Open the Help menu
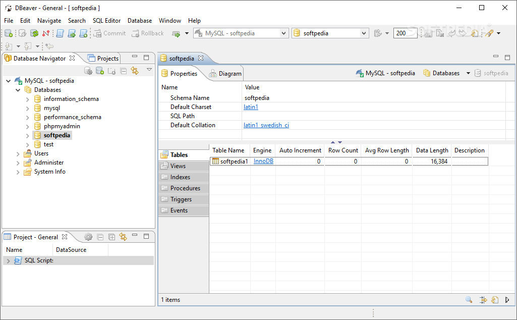 coord(194,21)
